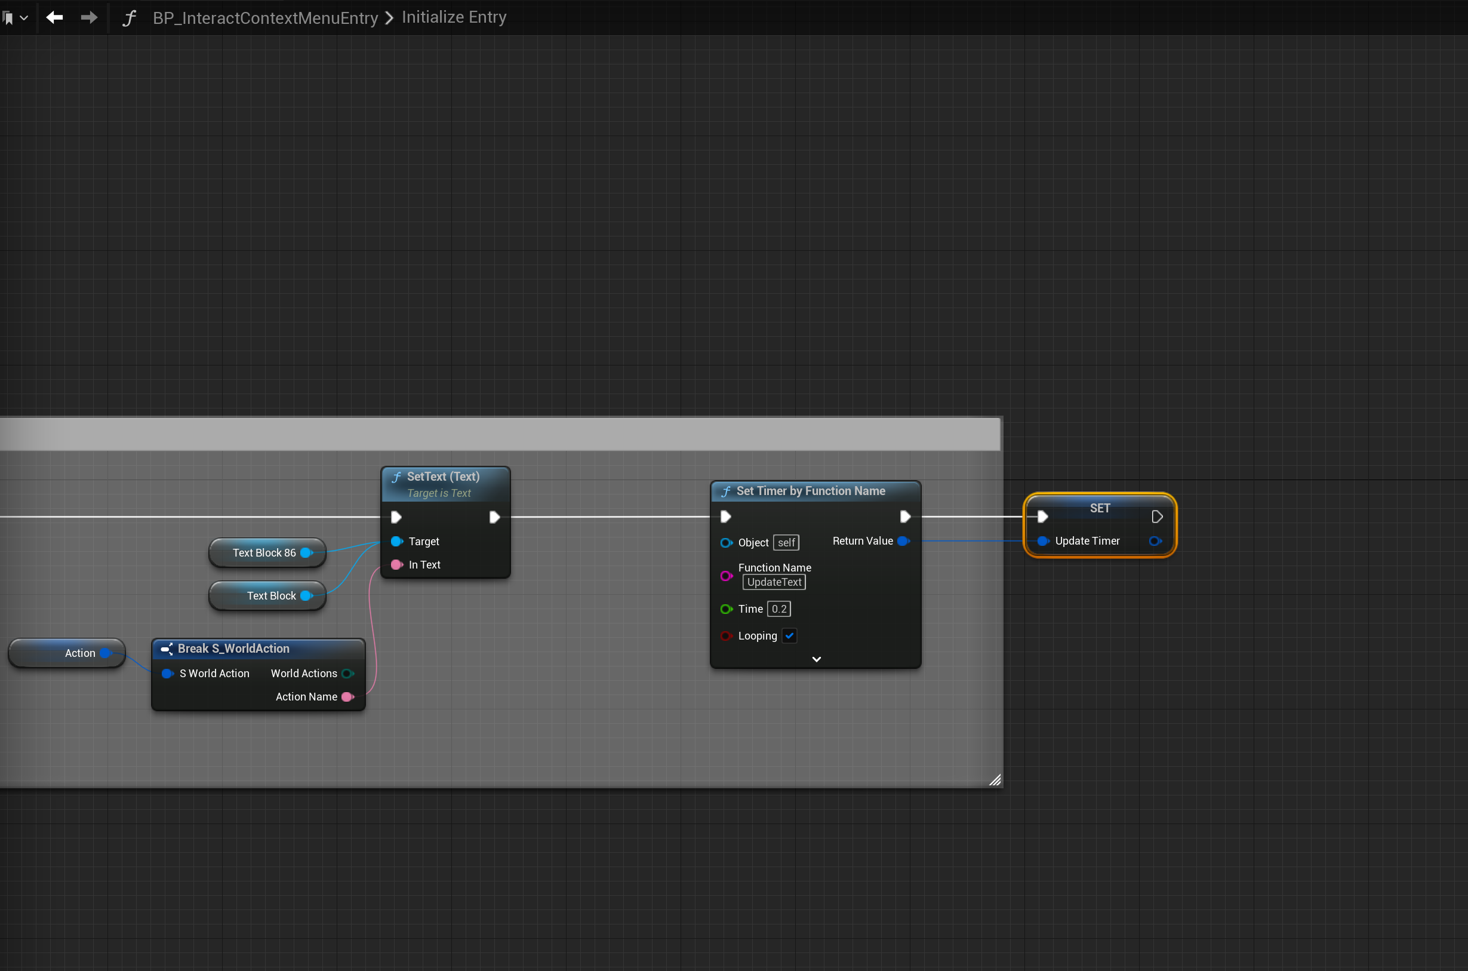
Task: Click the World Actions output pin
Action: (x=347, y=674)
